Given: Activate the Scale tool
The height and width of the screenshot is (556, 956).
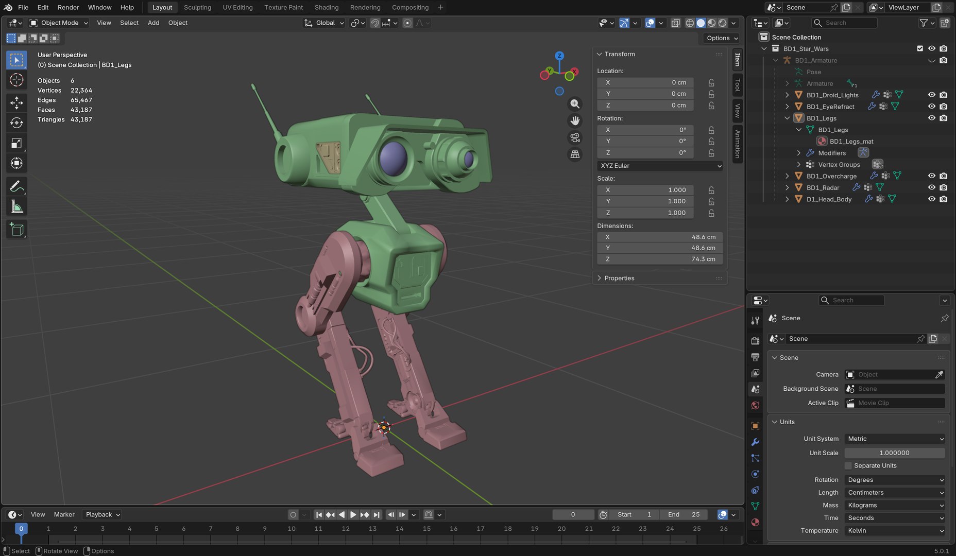Looking at the screenshot, I should tap(16, 143).
